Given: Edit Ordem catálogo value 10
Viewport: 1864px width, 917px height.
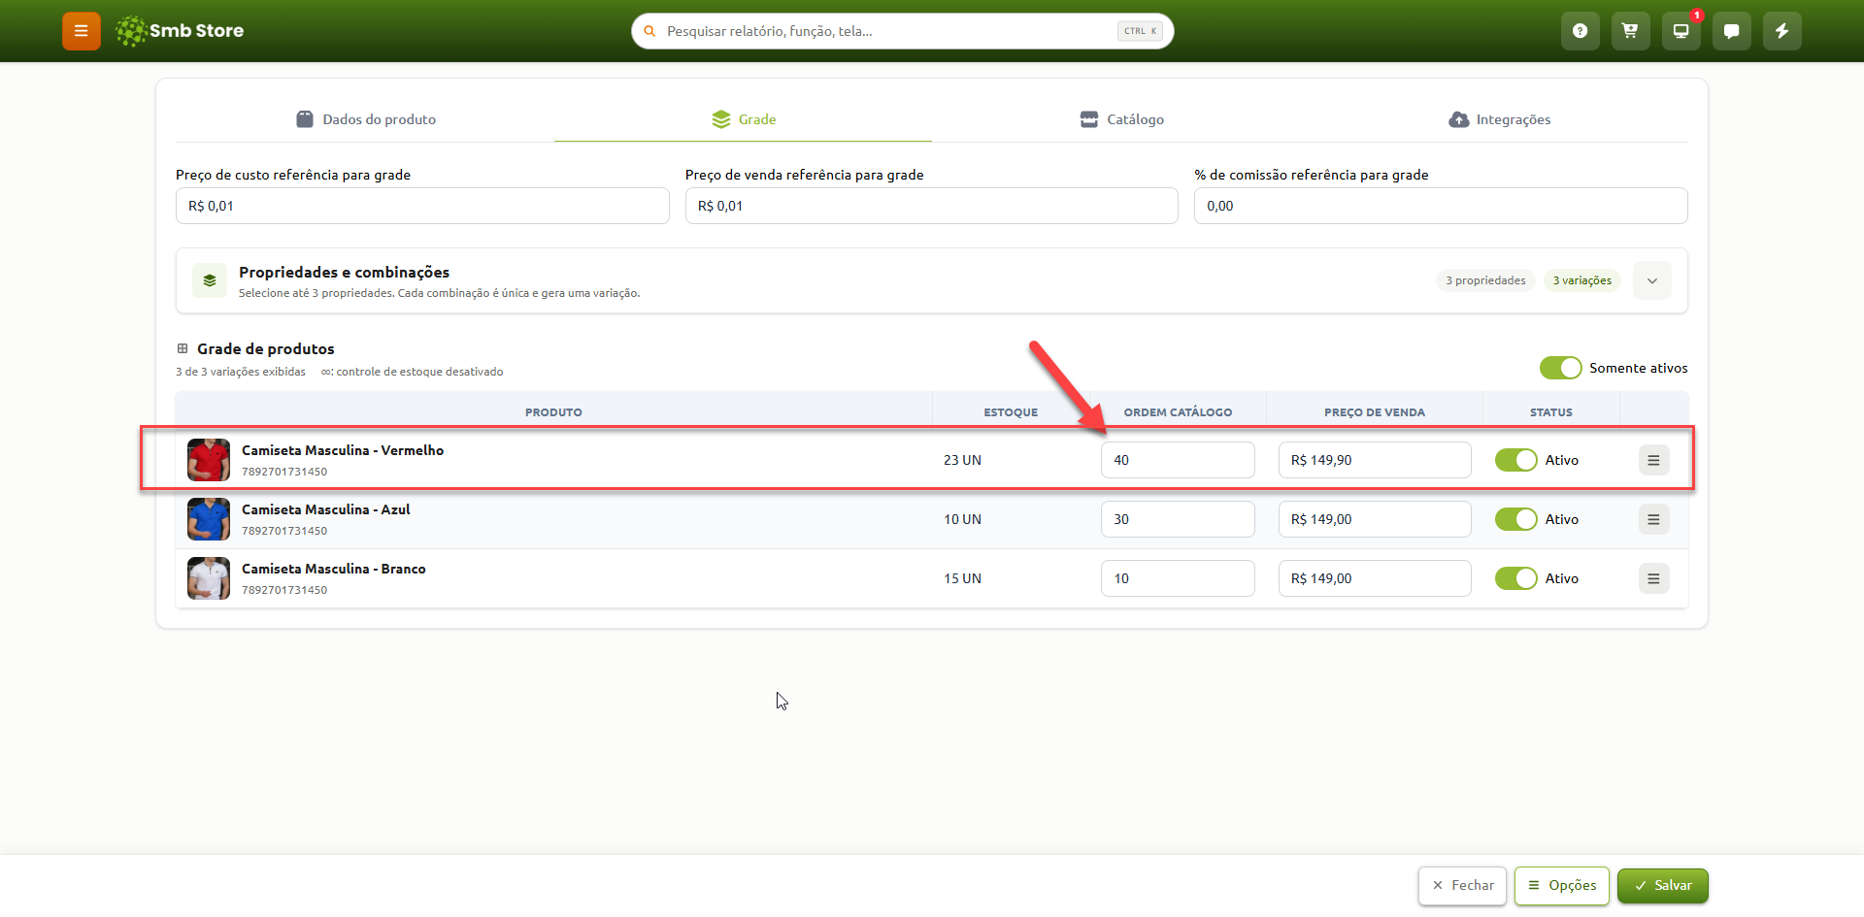Looking at the screenshot, I should pyautogui.click(x=1178, y=578).
